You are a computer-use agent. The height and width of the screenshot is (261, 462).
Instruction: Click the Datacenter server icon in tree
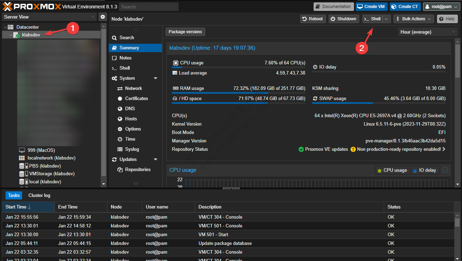11,27
